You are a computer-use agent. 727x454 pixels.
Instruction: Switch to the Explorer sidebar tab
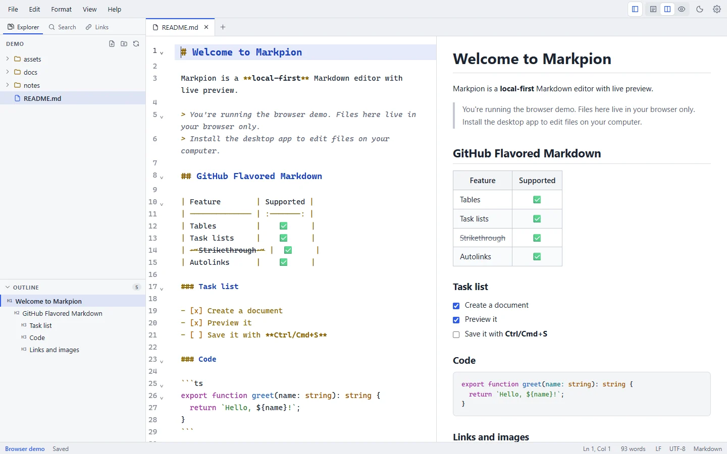pyautogui.click(x=23, y=27)
